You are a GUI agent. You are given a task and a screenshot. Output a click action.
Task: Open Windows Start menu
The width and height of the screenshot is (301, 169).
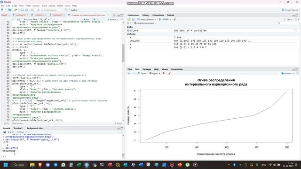(x=6, y=165)
